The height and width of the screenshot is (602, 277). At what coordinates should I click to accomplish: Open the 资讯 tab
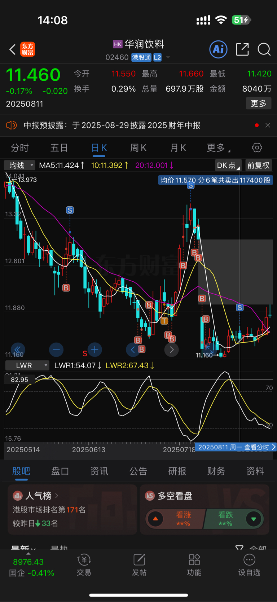coord(99,471)
